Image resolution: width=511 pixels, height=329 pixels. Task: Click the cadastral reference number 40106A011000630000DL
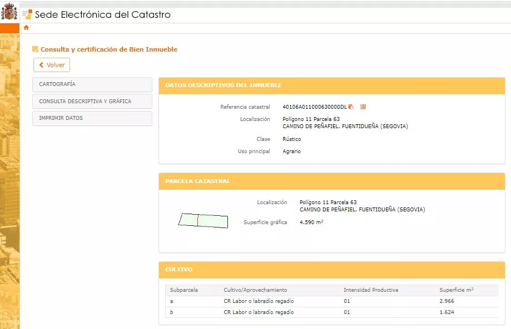314,107
